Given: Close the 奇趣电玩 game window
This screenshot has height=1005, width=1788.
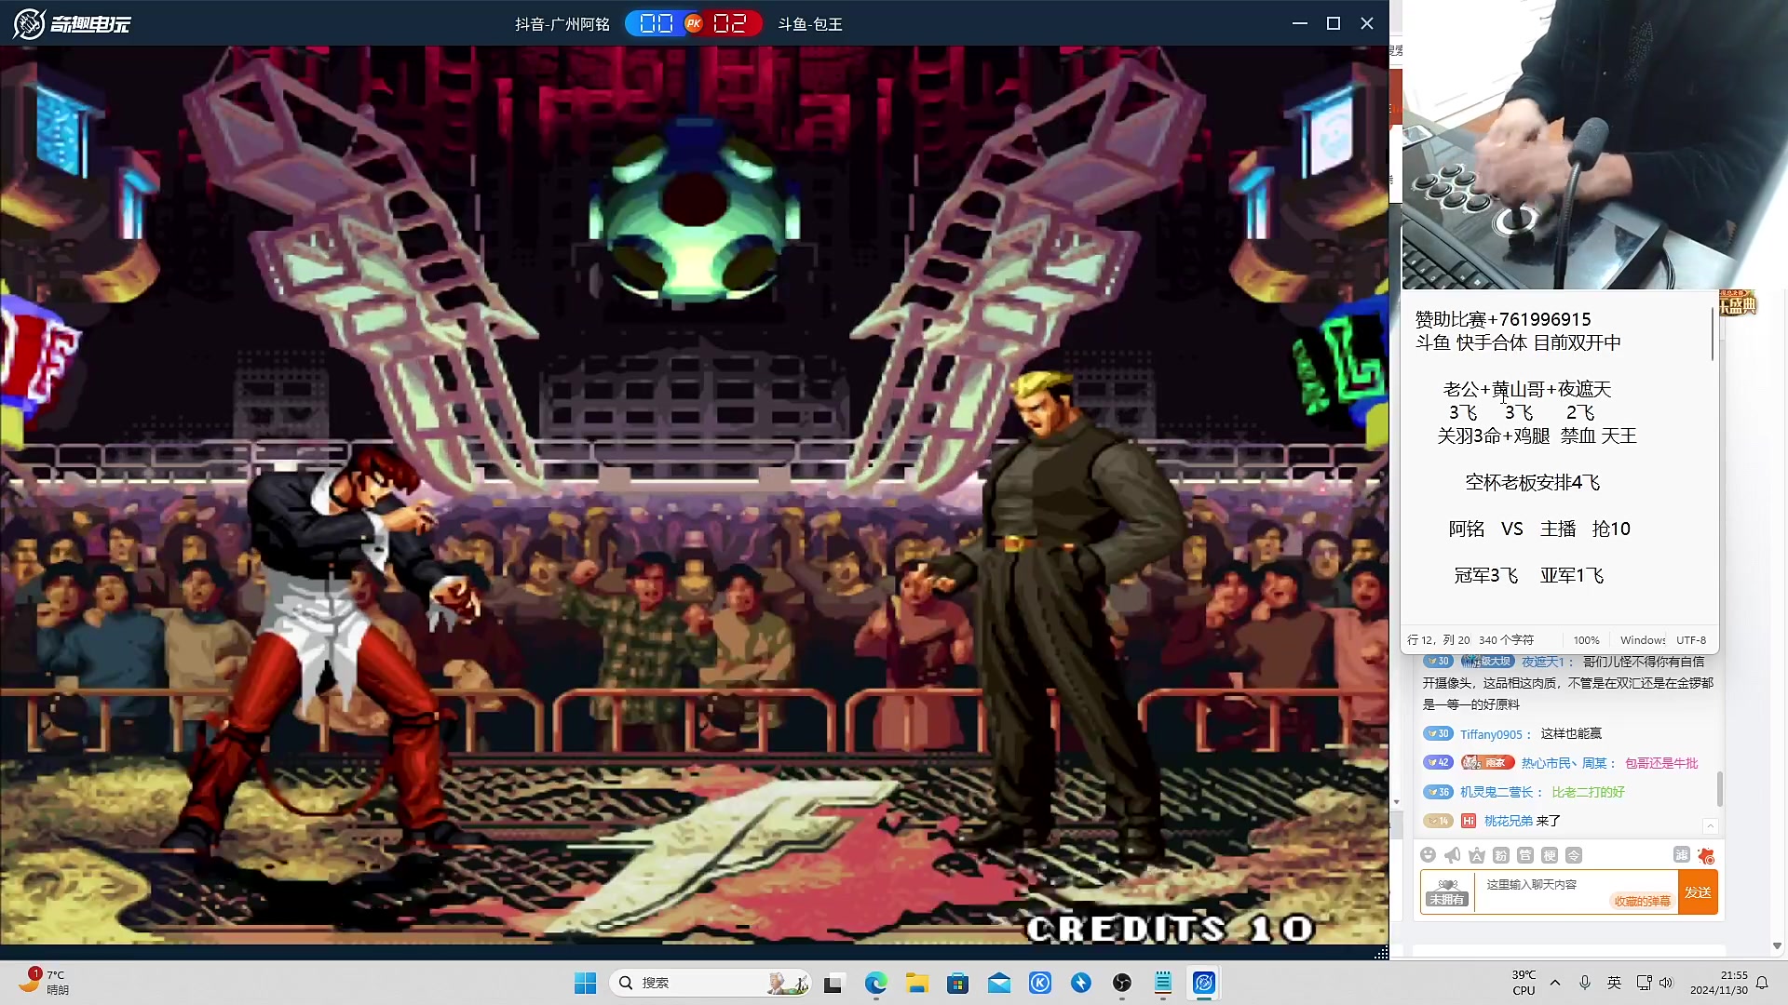Looking at the screenshot, I should 1367,23.
